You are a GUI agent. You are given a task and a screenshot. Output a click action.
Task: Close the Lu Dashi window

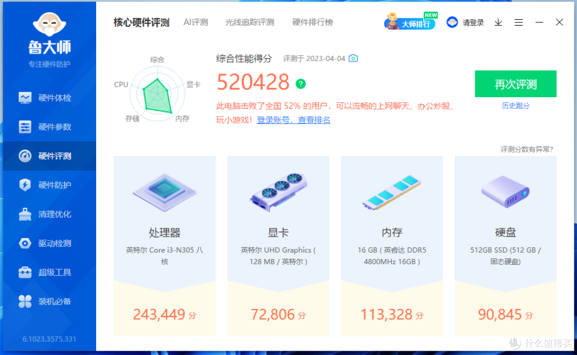click(x=560, y=22)
